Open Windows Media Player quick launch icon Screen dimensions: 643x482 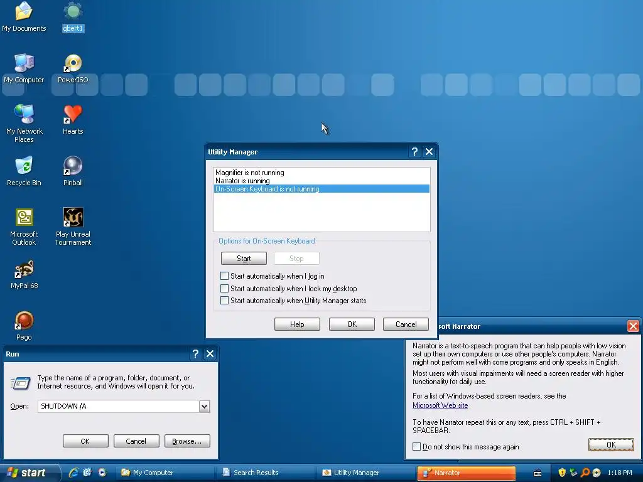point(102,473)
